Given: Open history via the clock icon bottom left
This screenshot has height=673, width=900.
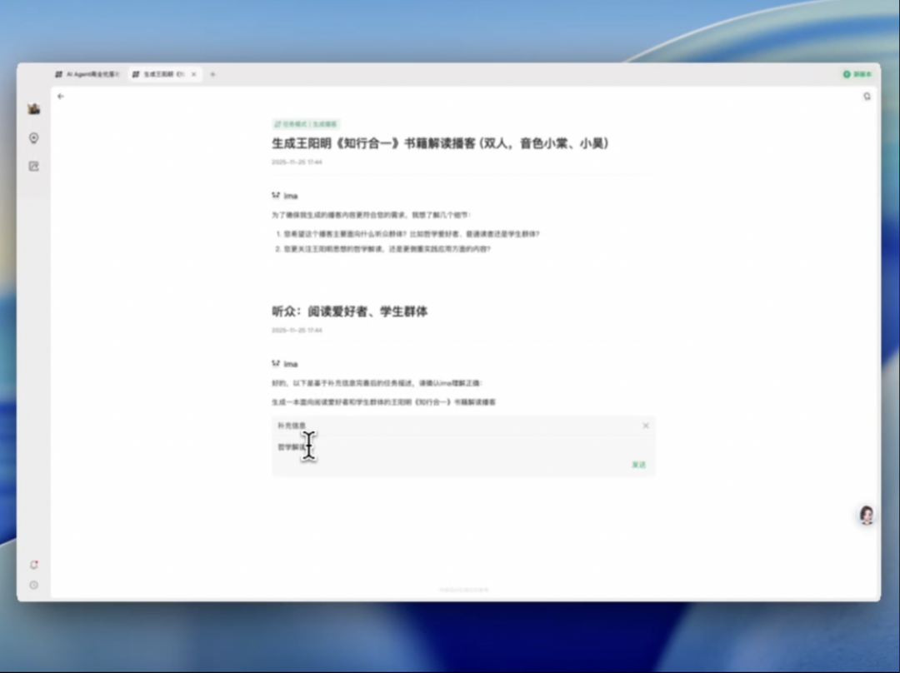Looking at the screenshot, I should [33, 583].
